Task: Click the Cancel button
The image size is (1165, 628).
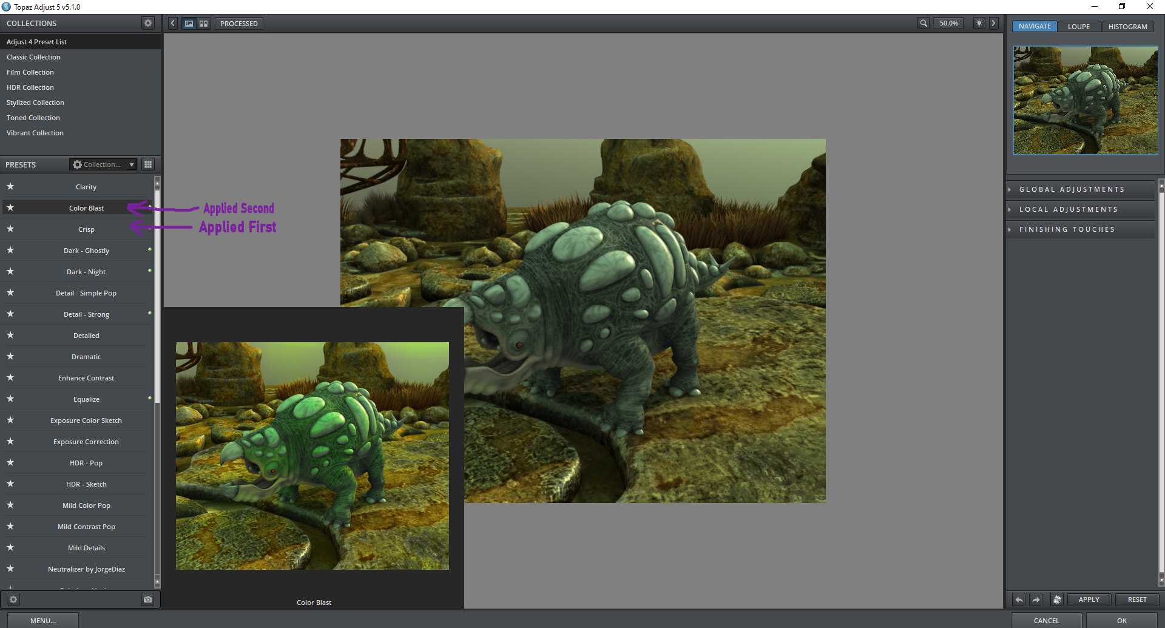Action: [x=1047, y=620]
